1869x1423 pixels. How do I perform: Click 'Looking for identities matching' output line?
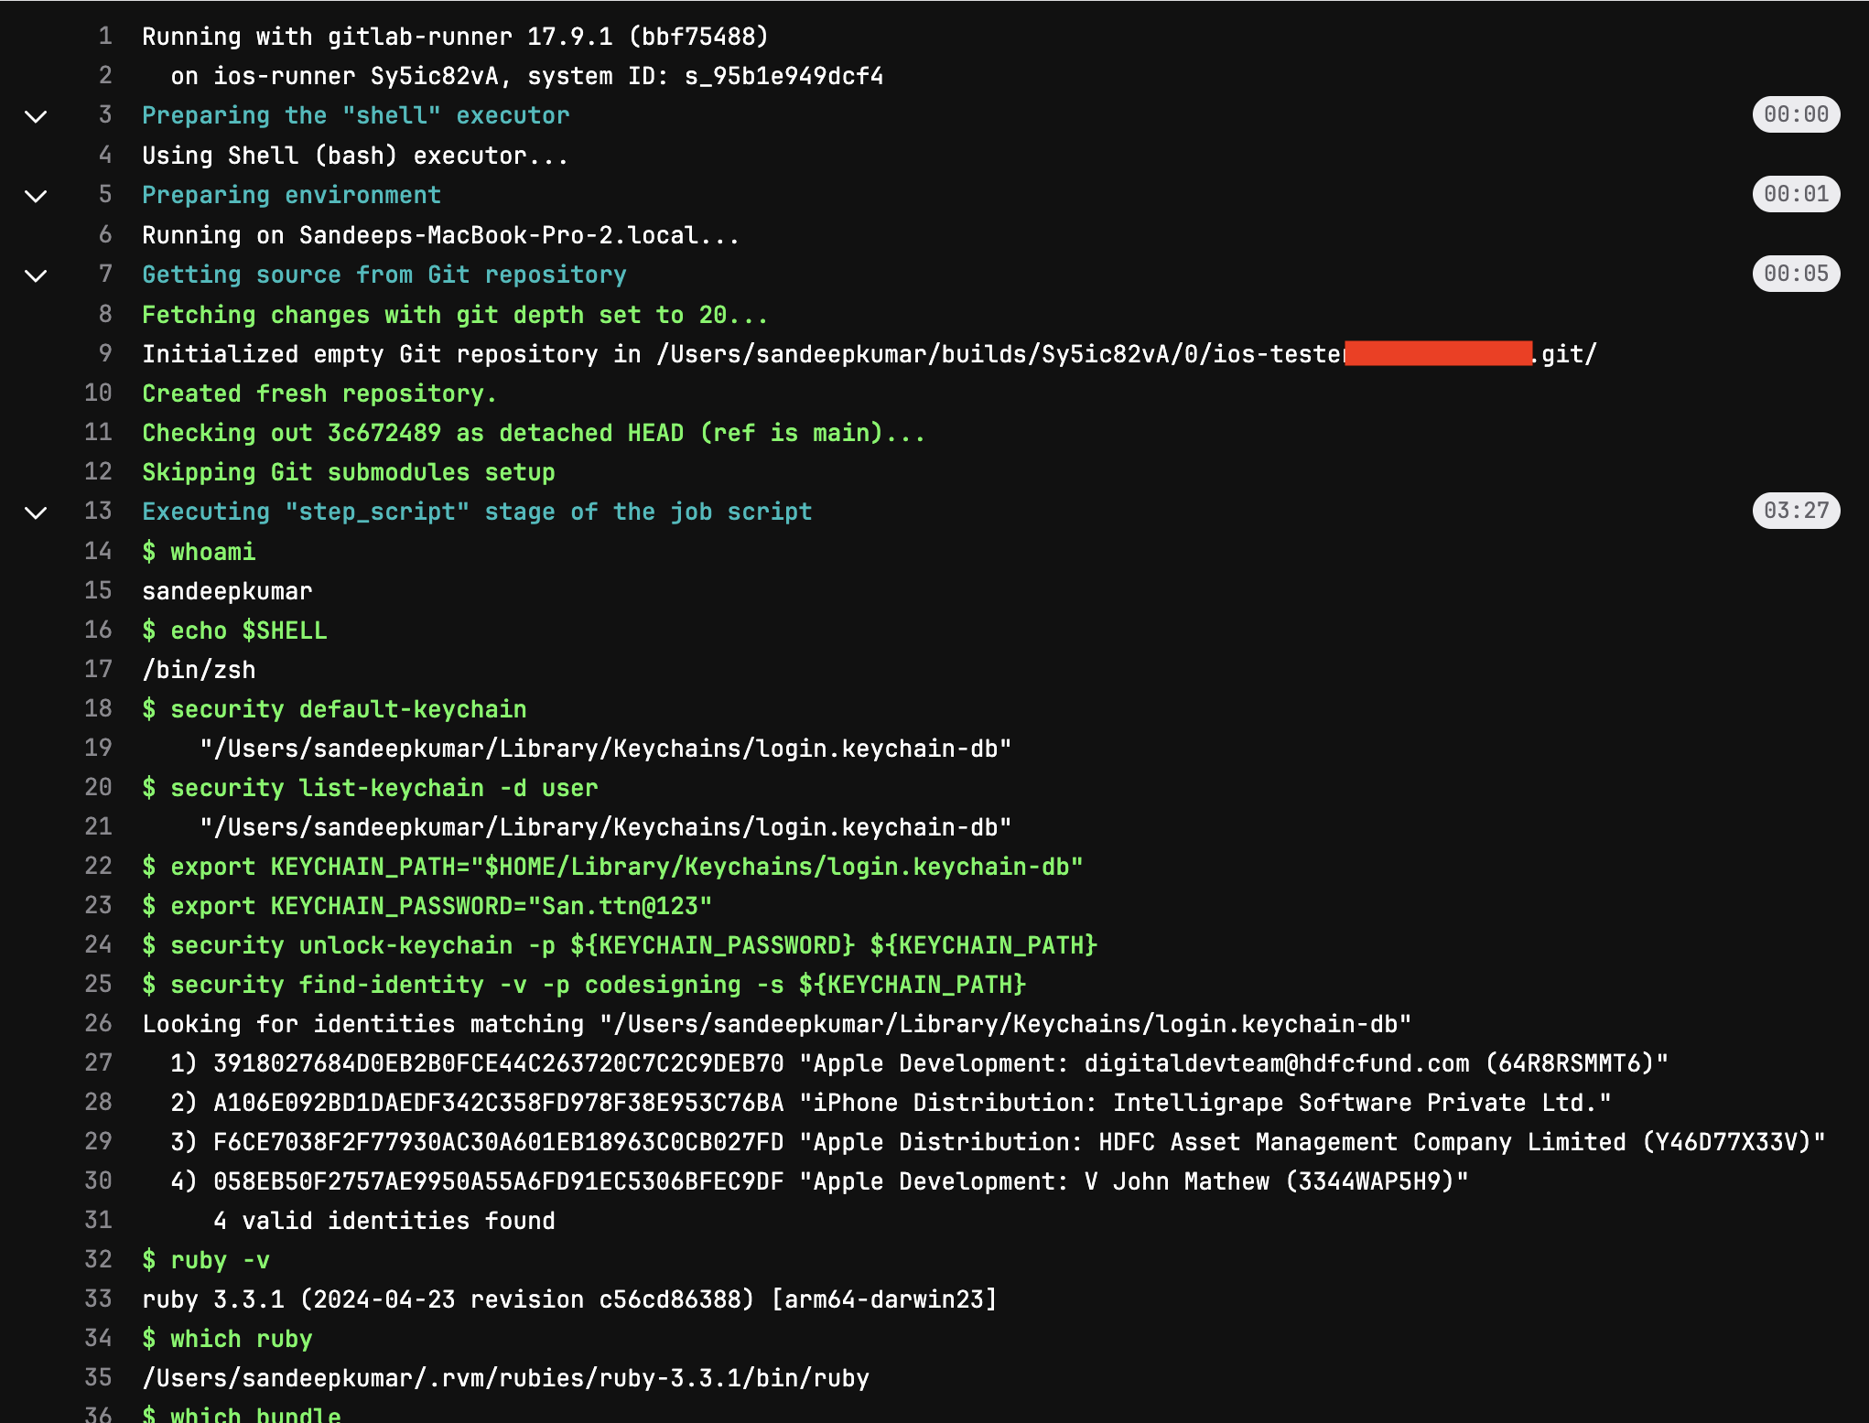[776, 1024]
